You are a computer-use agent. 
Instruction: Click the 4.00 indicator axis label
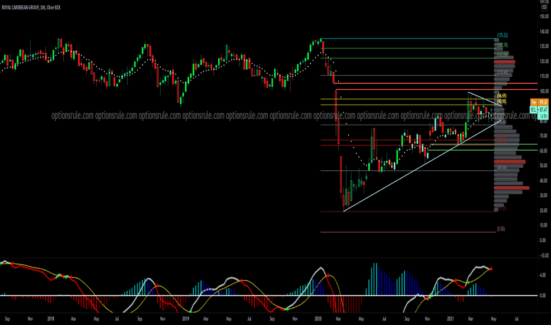coord(543,275)
